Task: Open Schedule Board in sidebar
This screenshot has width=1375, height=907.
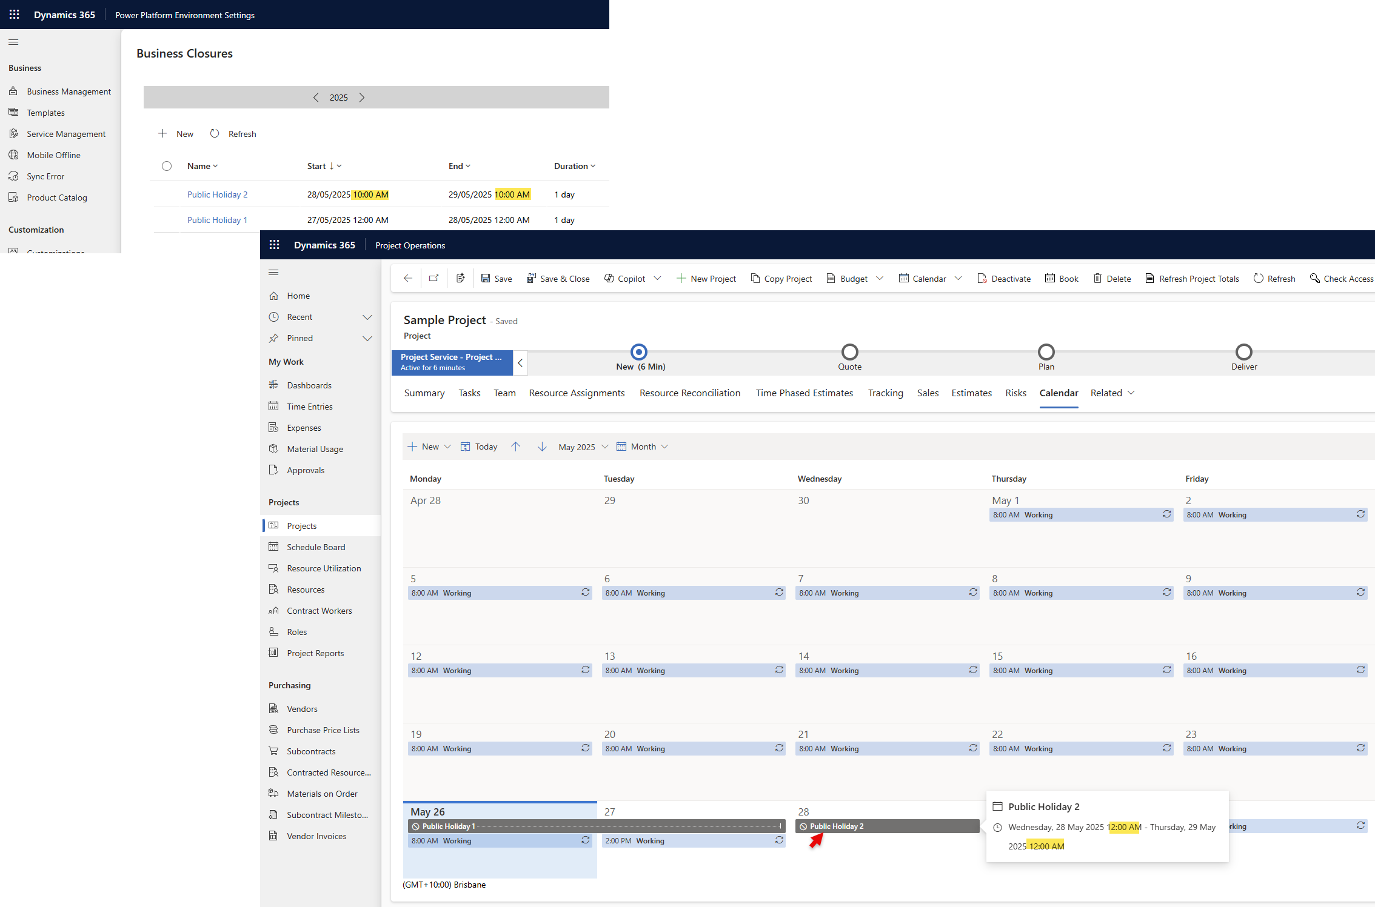Action: (316, 547)
